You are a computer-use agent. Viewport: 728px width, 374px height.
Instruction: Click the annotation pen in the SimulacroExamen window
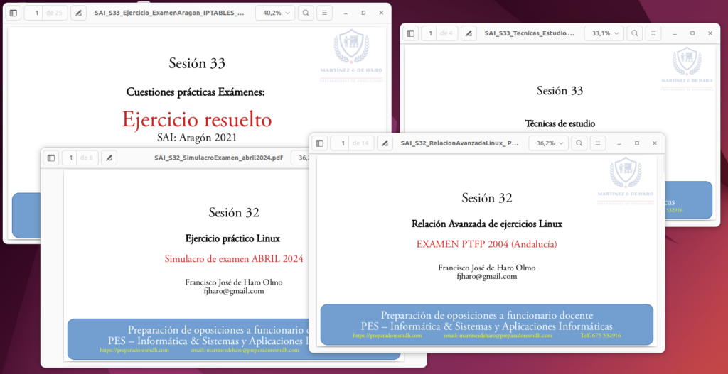[109, 158]
